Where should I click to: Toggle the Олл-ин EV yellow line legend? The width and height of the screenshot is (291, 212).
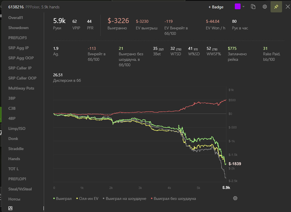87,198
